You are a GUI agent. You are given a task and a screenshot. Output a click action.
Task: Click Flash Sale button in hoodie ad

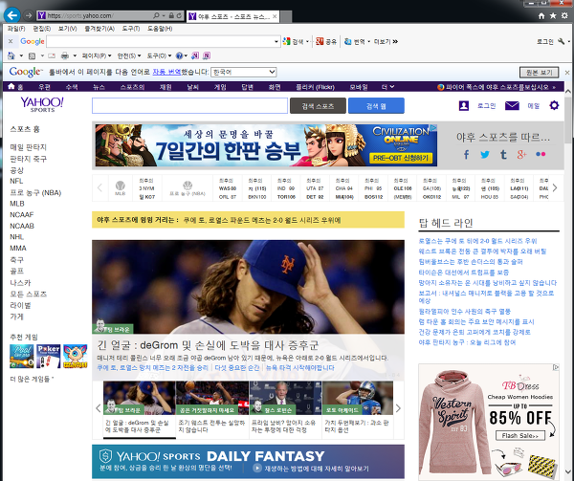[519, 436]
